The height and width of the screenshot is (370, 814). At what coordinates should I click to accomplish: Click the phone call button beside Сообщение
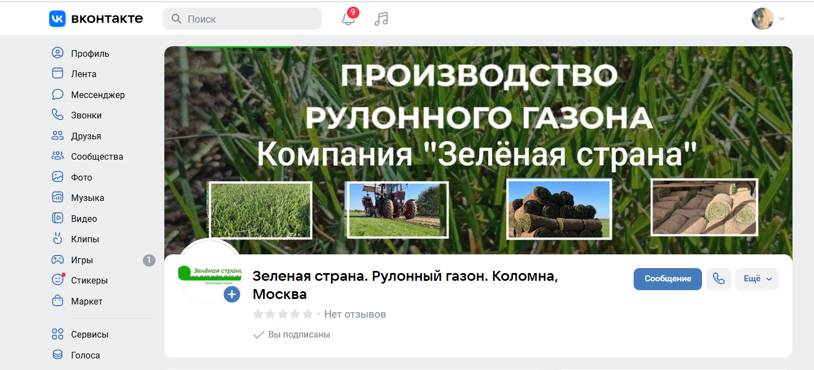[719, 279]
